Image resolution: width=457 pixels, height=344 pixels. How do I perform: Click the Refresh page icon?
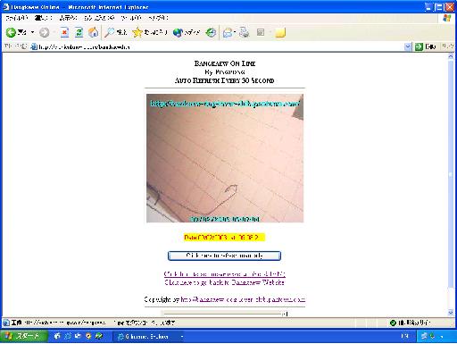pos(79,32)
